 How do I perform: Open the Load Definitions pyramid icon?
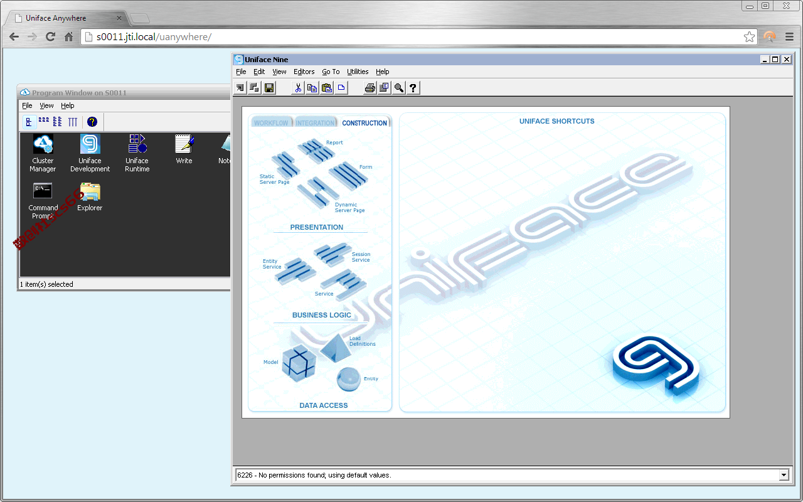[336, 346]
